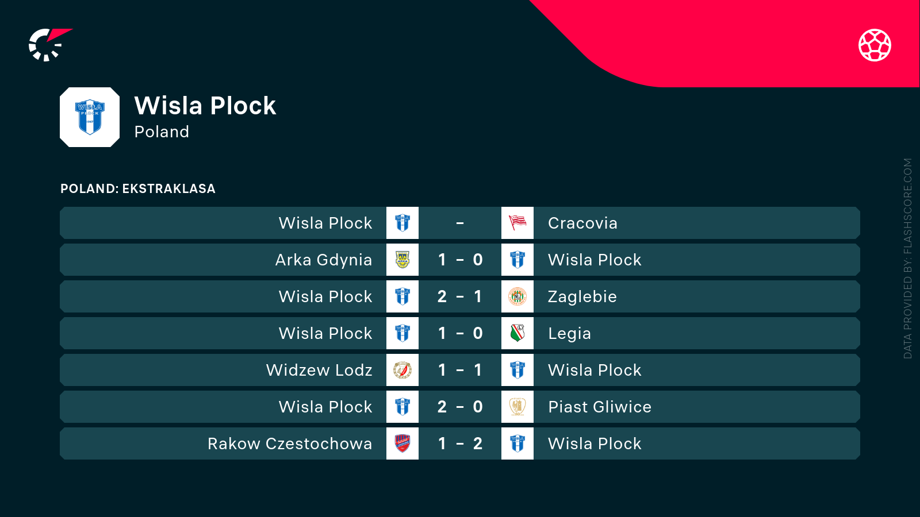920x517 pixels.
Task: Click the Cracovia team name
Action: [x=582, y=223]
